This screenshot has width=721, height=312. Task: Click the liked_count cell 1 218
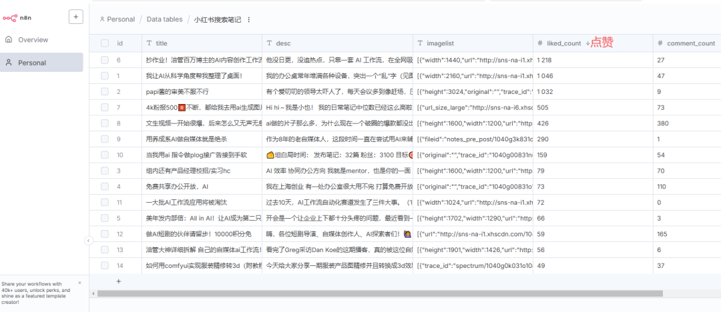tap(593, 60)
